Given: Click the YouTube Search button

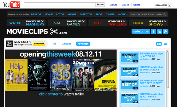Looking at the screenshot, I should point(100,5).
